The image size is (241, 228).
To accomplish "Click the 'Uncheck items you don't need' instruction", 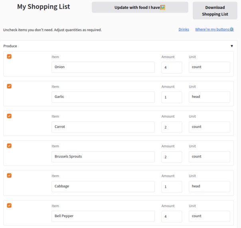I will click(x=52, y=30).
